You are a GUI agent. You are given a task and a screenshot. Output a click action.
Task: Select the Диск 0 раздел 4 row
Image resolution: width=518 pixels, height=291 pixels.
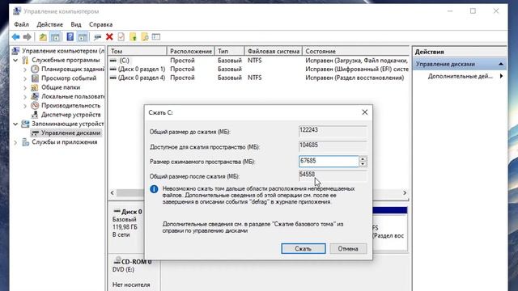[x=259, y=78]
